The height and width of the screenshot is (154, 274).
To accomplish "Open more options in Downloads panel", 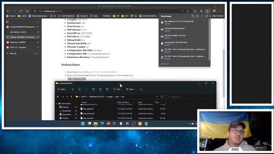I will click(202, 16).
